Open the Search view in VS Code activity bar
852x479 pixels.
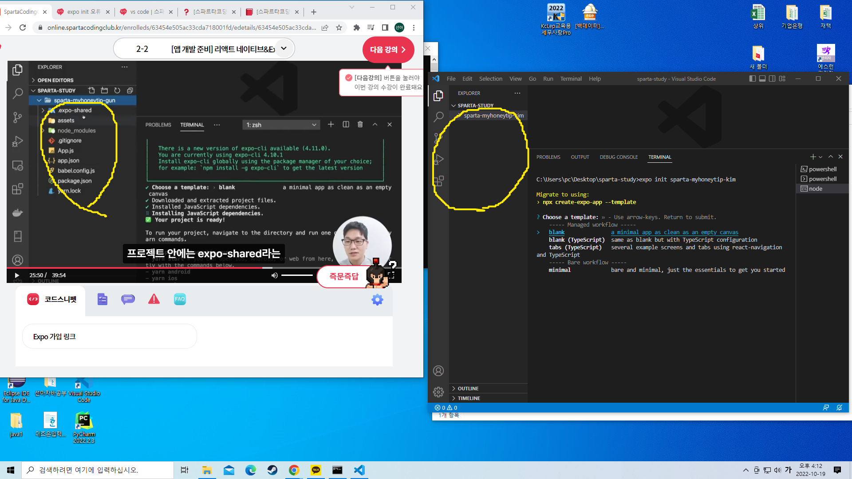[x=438, y=117]
